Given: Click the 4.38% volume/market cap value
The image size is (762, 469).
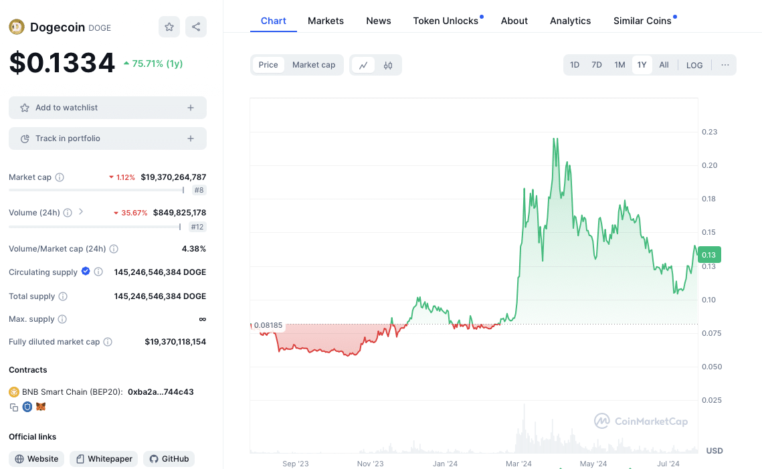Looking at the screenshot, I should pyautogui.click(x=194, y=249).
